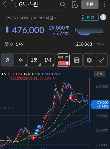110x149 pixels.
Task: Tap the 당락(0.00%) chart label
Action: [x=7, y=108]
